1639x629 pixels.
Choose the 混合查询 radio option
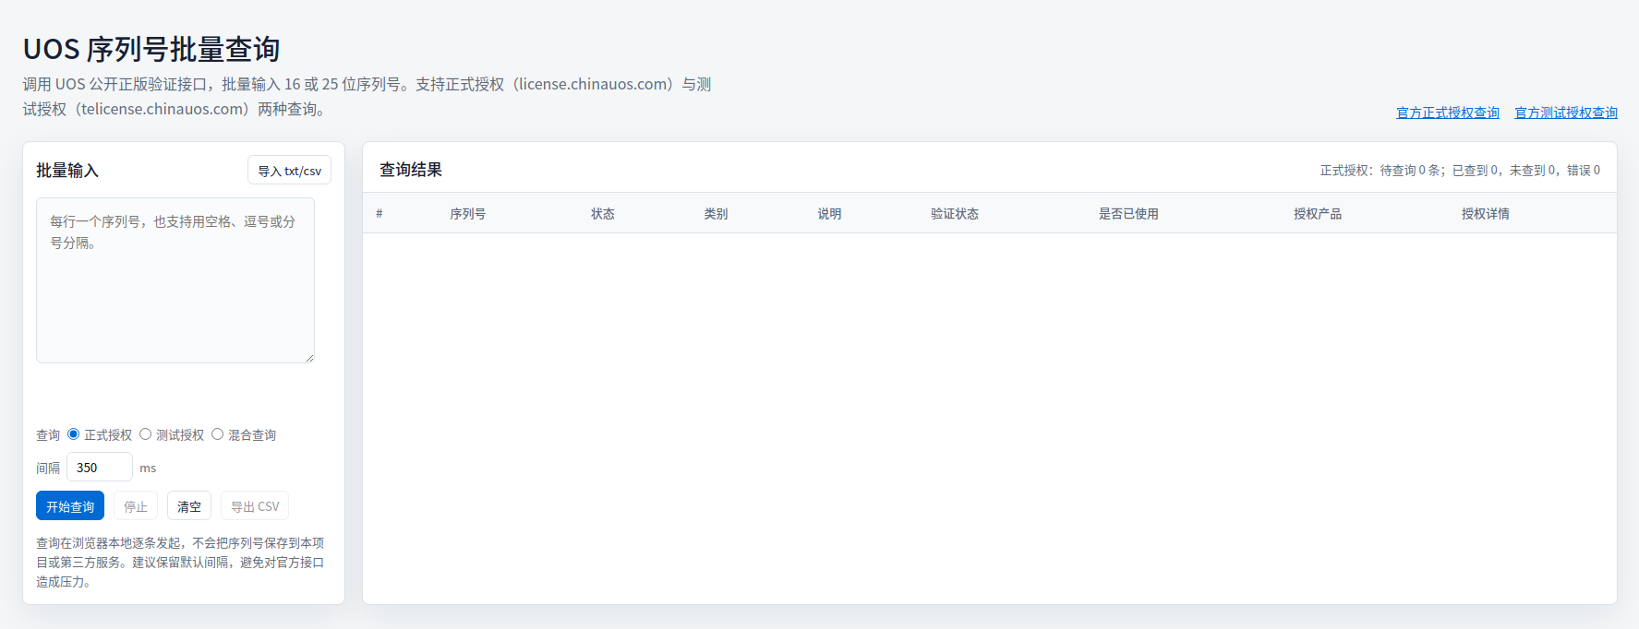[218, 434]
